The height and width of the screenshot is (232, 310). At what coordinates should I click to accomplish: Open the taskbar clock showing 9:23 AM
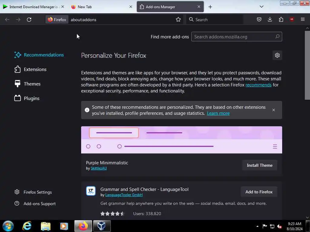pos(294,226)
